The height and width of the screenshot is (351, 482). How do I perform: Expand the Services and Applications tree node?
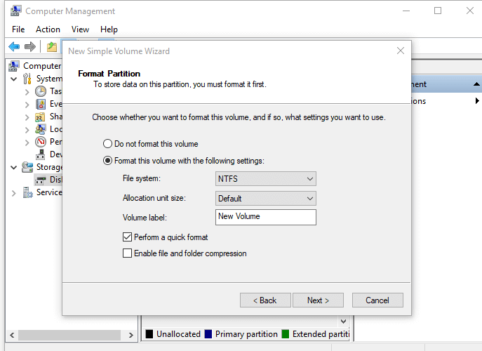tap(14, 192)
